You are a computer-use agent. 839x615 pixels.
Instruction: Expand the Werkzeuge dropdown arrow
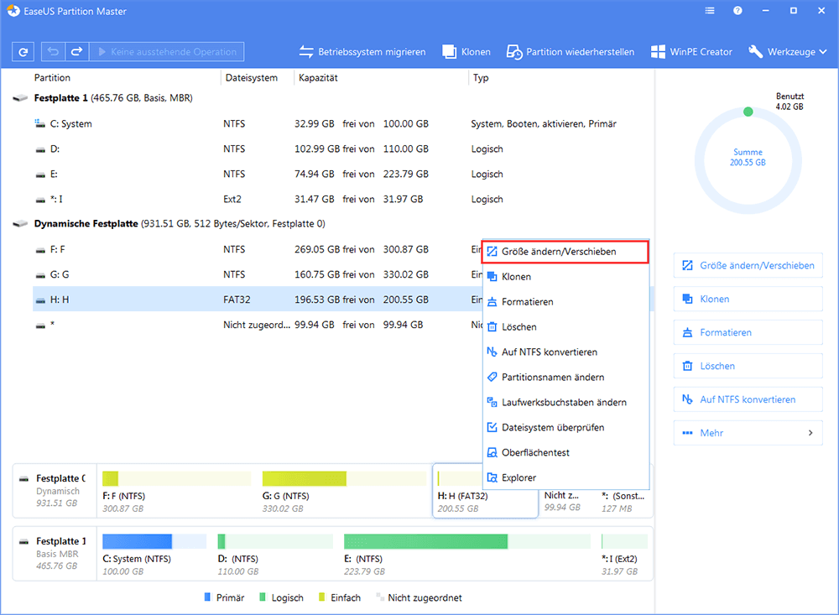click(823, 52)
